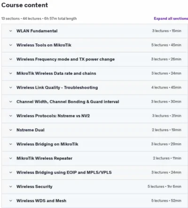Viewport: 188px width, 208px height.
Task: Select the MikroTik Wireless Repeater title
Action: [45, 158]
